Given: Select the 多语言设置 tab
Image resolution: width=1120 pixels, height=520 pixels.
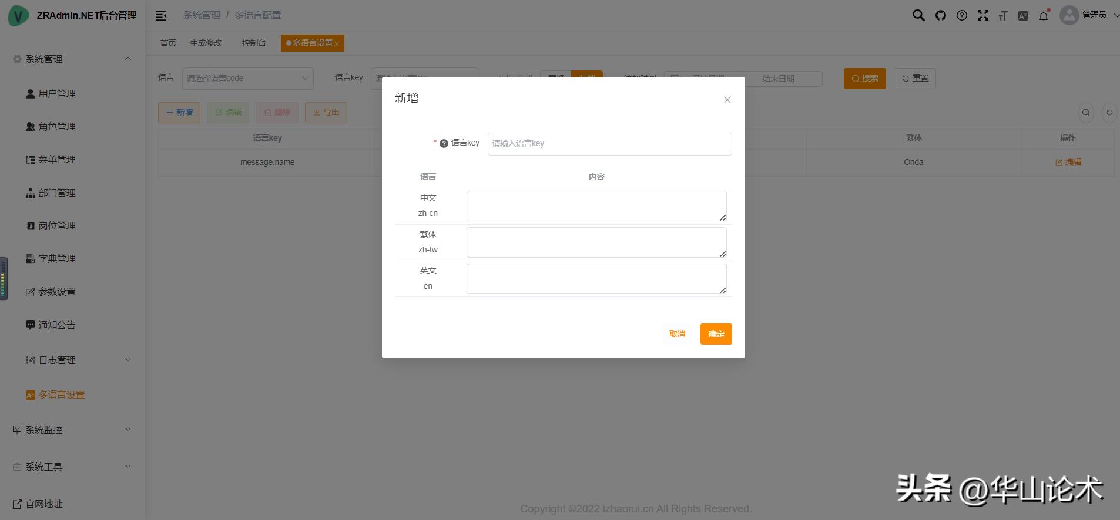Looking at the screenshot, I should pyautogui.click(x=311, y=43).
